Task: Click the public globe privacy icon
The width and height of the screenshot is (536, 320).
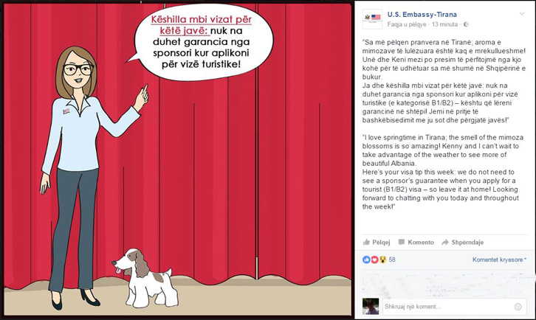Action: pos(466,24)
